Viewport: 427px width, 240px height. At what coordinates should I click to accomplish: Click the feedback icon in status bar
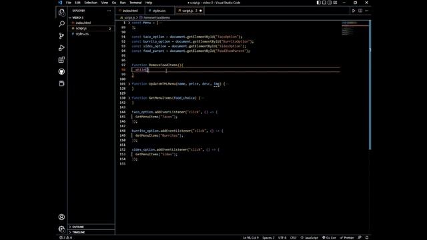[x=360, y=237]
